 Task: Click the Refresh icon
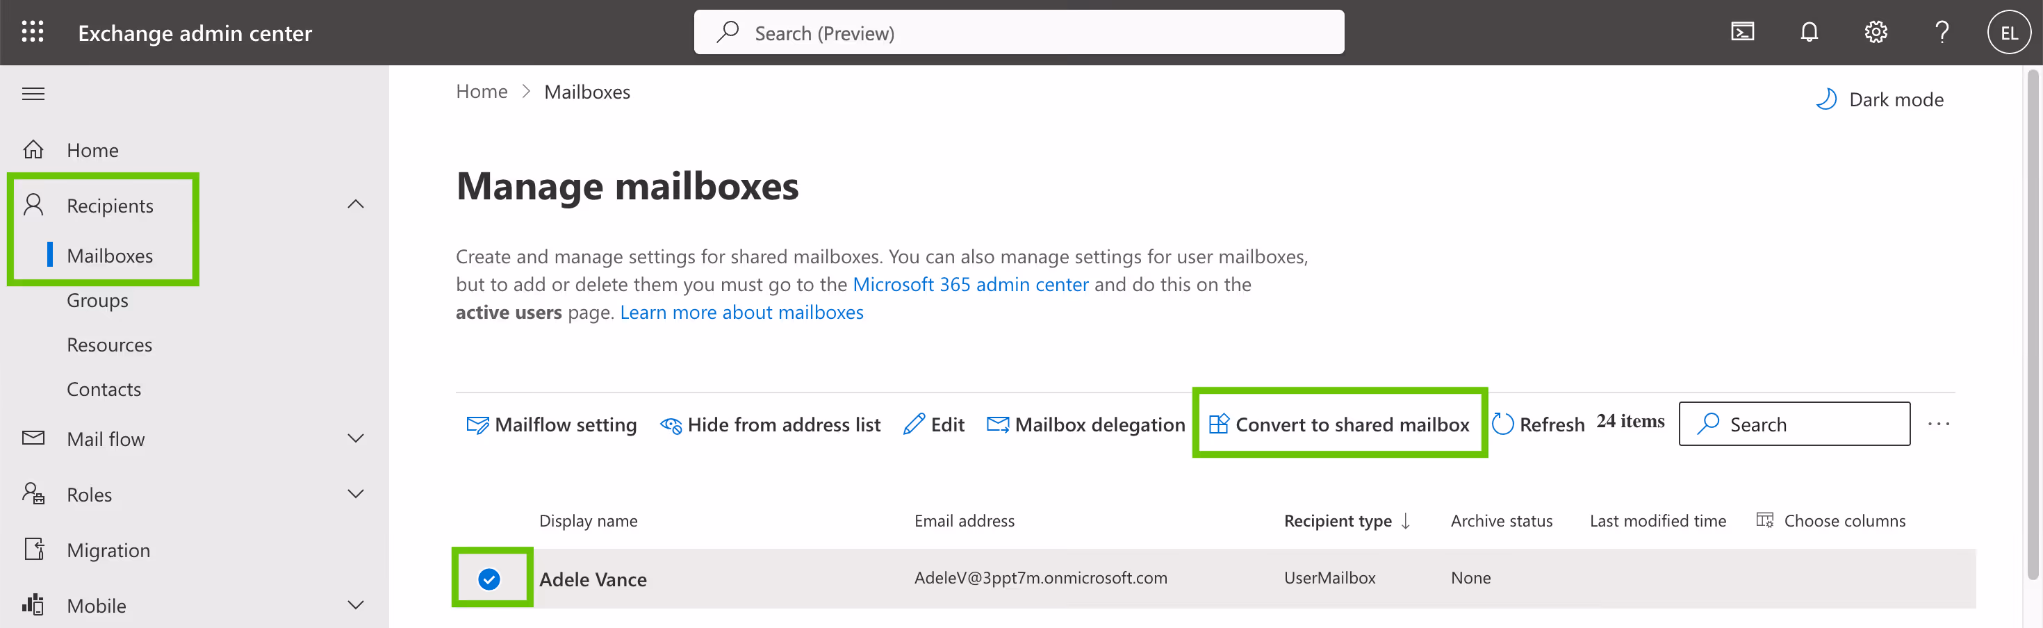click(x=1504, y=424)
